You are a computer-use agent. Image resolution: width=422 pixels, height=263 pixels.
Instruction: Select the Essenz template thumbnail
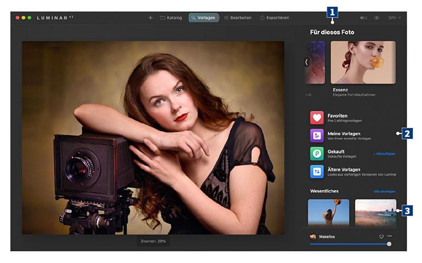pyautogui.click(x=363, y=62)
